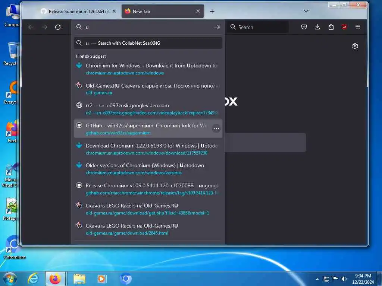Open the Downloads panel icon

317,27
